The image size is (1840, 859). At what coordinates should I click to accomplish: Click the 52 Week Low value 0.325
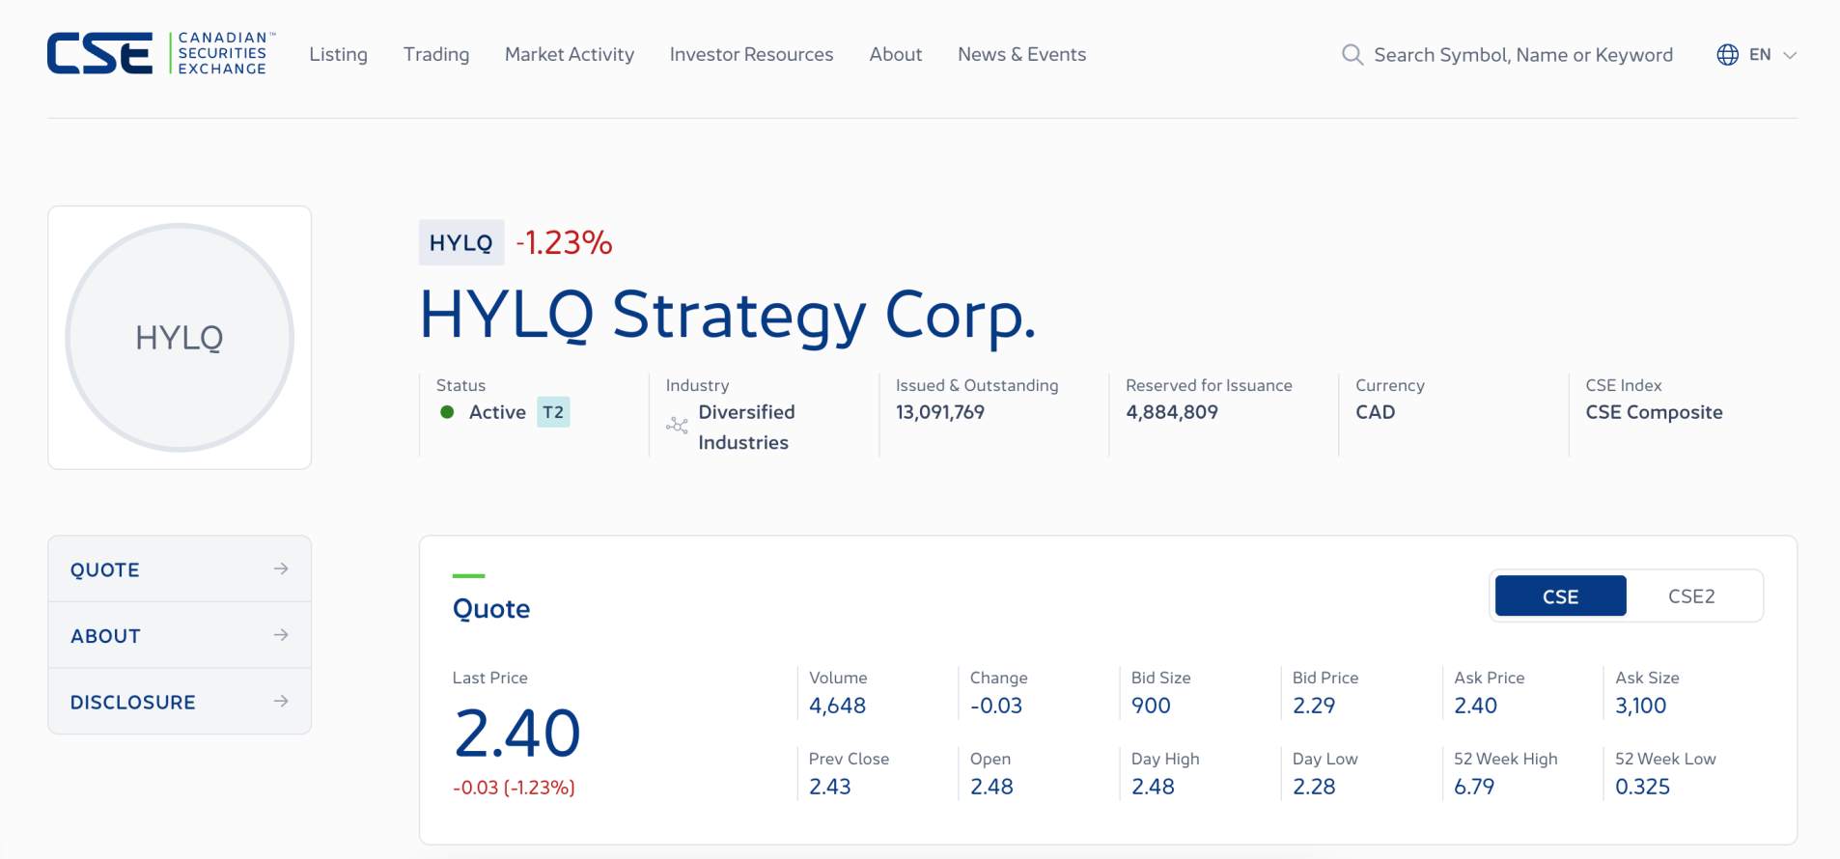(x=1642, y=787)
